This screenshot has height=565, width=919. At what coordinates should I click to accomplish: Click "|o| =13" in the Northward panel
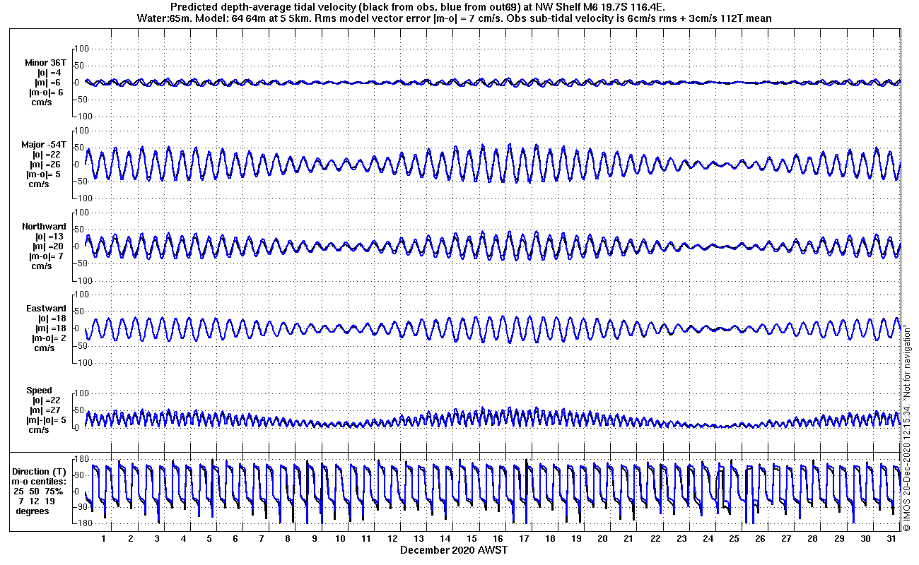pos(49,237)
